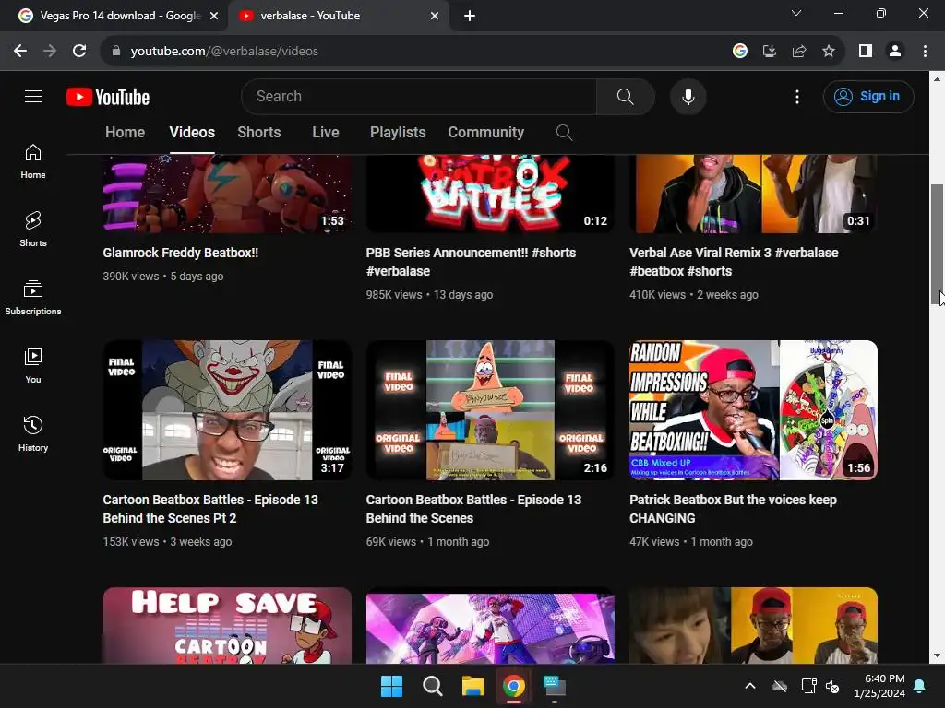Open the channel Playlists tab

(x=398, y=133)
